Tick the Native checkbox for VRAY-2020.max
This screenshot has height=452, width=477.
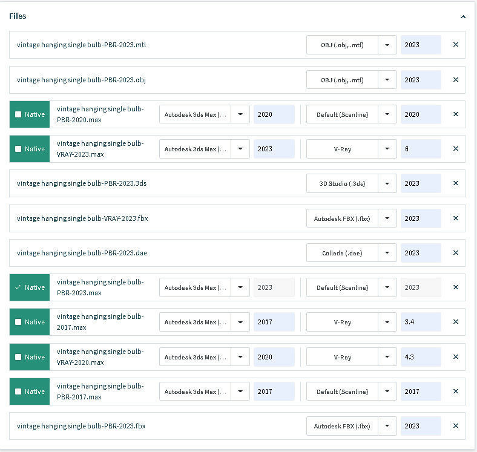point(18,357)
